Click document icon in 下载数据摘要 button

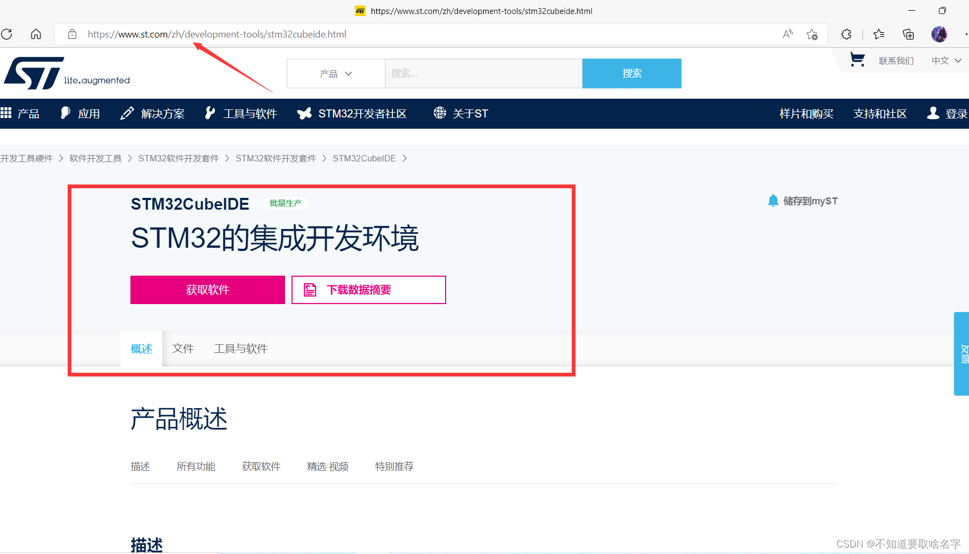click(x=310, y=290)
